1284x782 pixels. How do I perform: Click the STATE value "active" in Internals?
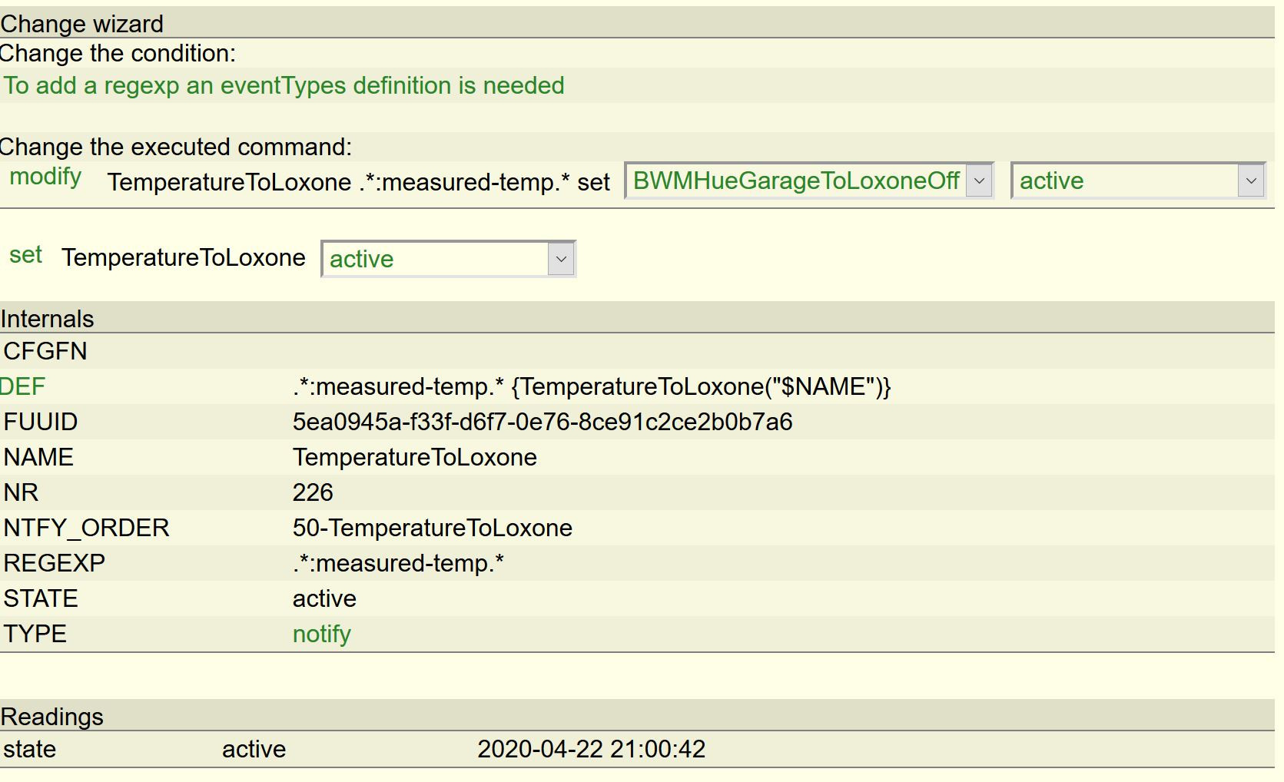pos(324,598)
